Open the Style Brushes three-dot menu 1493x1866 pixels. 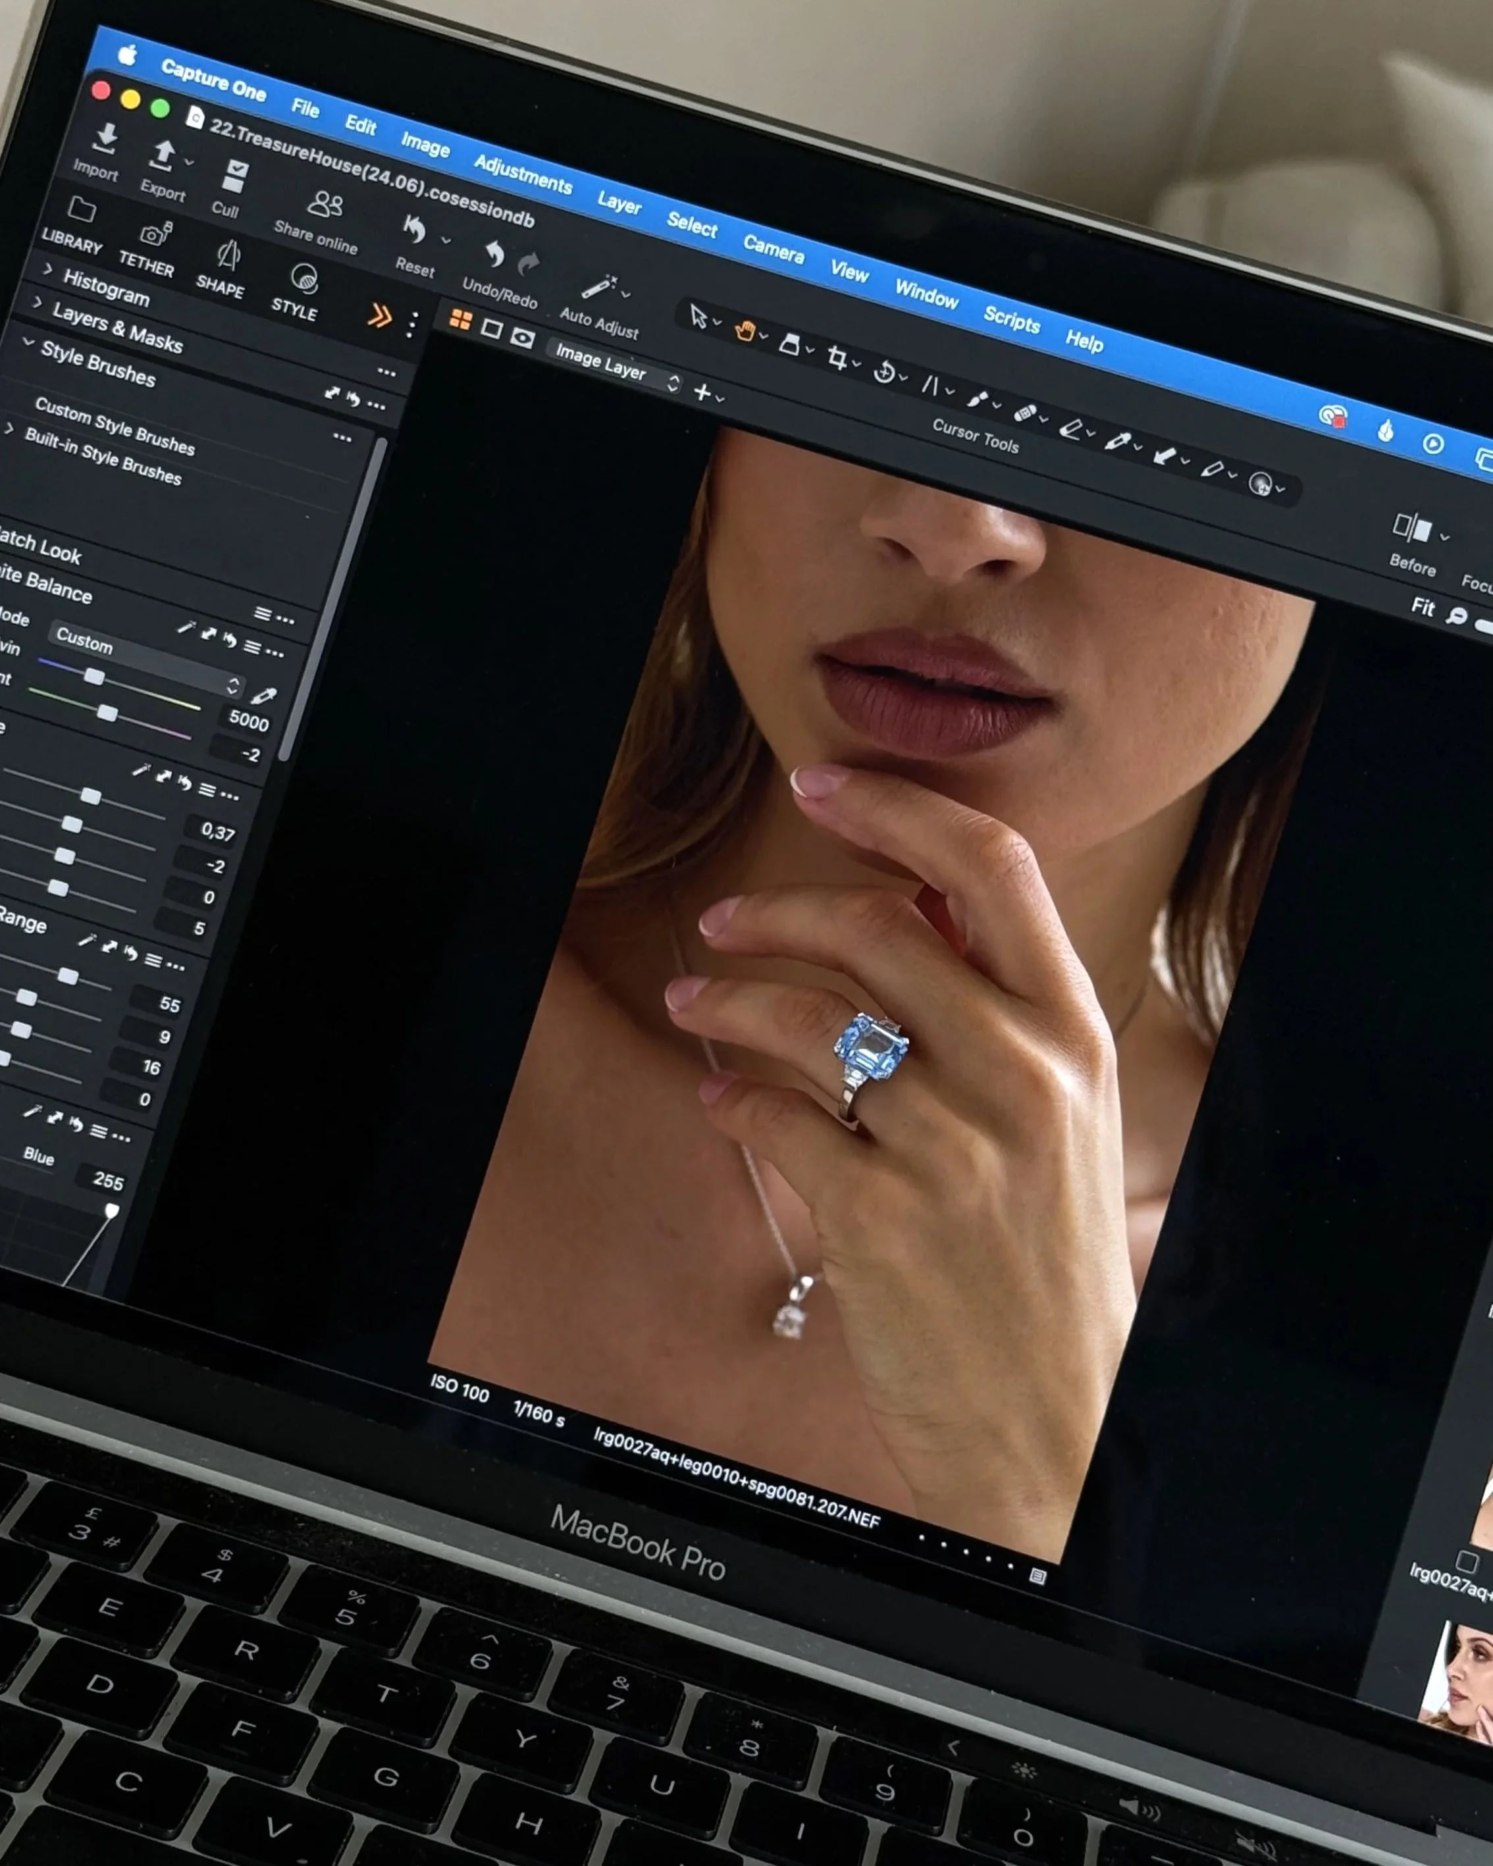(x=342, y=438)
